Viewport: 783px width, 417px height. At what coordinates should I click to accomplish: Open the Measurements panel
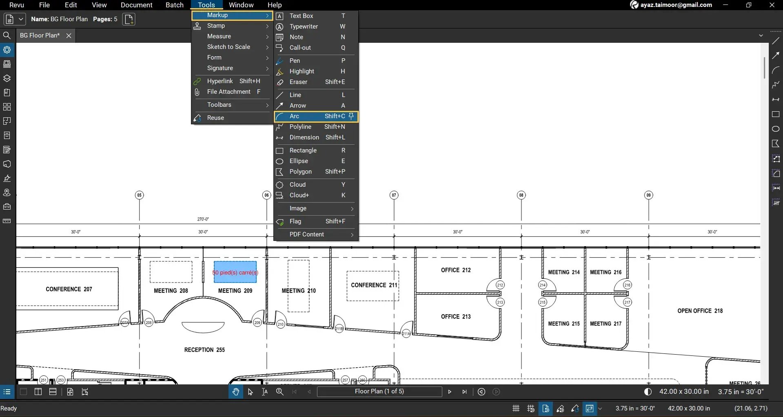pos(7,221)
